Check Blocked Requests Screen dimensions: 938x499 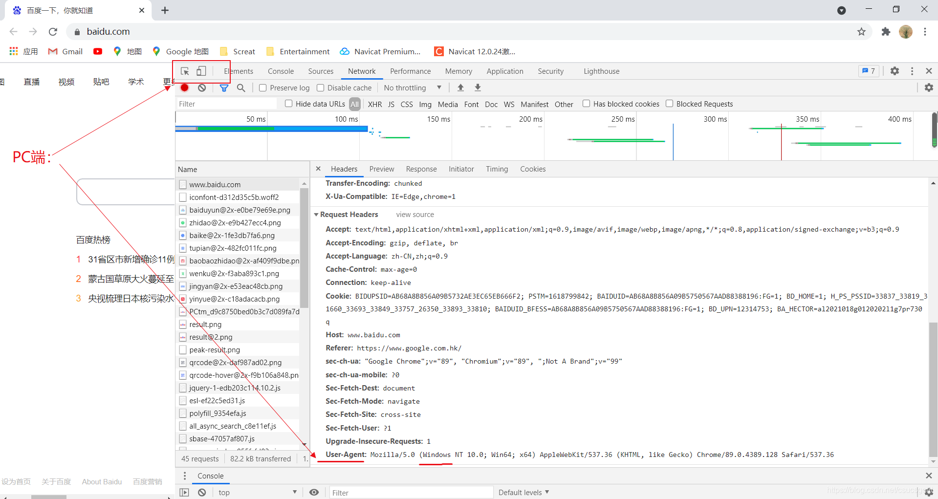[670, 104]
